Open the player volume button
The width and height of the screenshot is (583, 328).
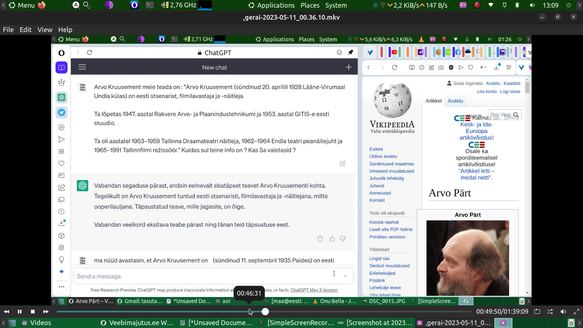click(563, 312)
